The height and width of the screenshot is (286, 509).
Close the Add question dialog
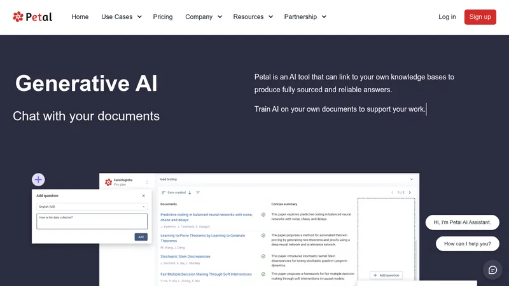(x=144, y=196)
